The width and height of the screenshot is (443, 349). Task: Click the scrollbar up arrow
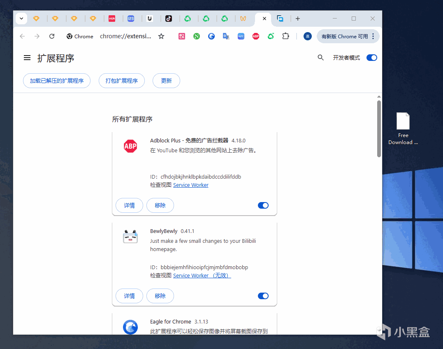coord(379,97)
